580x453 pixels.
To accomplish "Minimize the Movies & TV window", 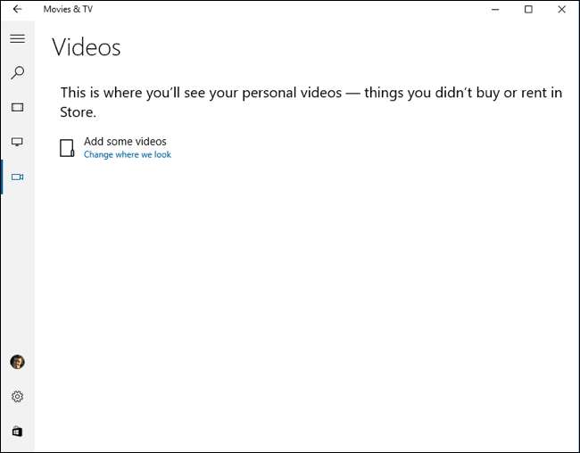I will 495,10.
